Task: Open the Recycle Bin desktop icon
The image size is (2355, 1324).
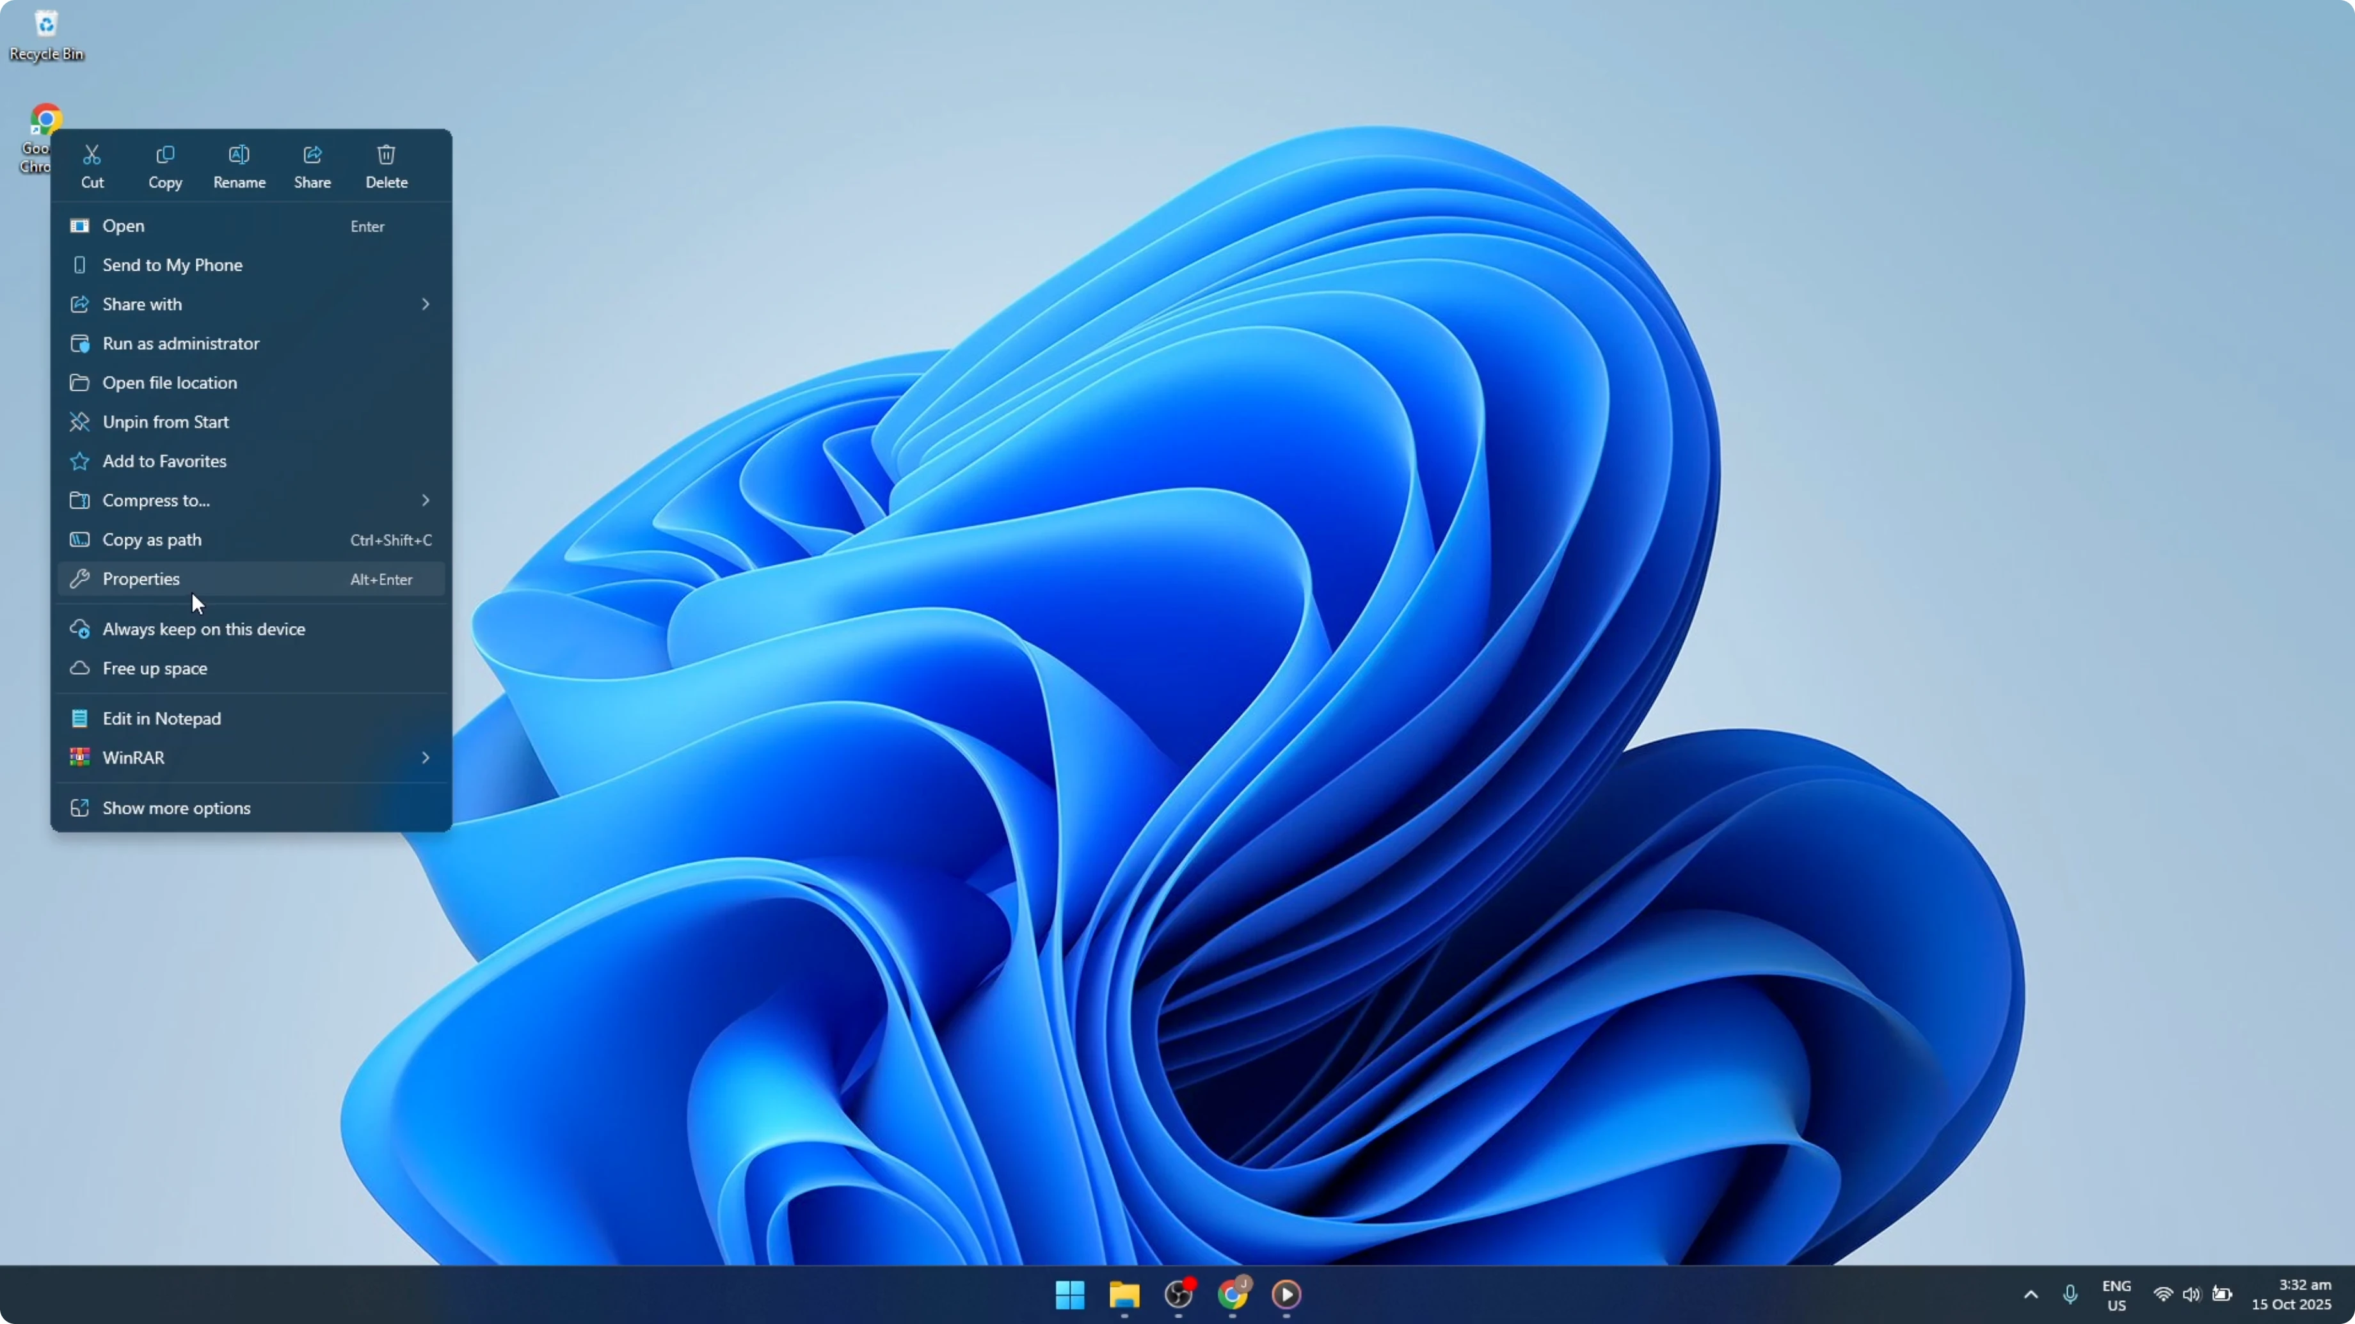Action: (45, 28)
